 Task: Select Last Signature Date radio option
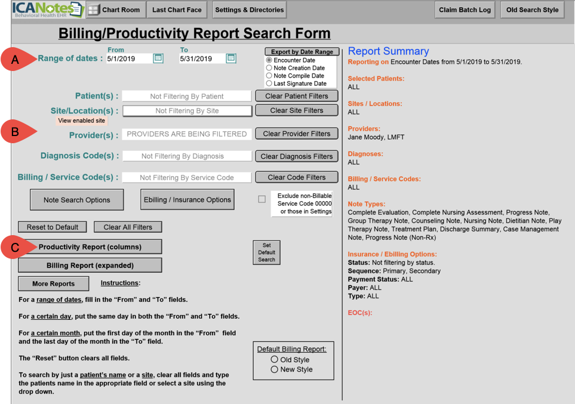269,83
